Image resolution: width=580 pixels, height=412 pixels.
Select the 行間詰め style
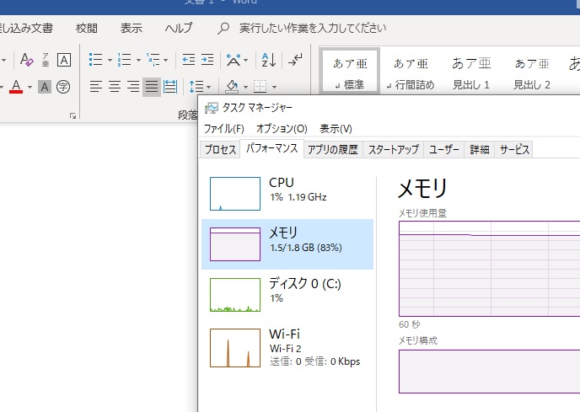click(411, 74)
